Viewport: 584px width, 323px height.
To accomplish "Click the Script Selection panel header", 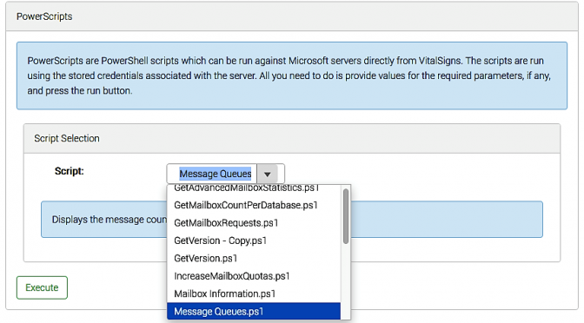I will click(x=292, y=138).
